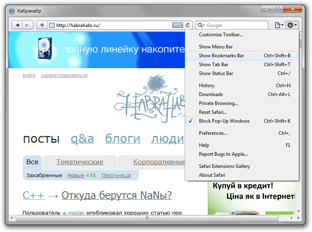Screen dimensions: 312x232
Task: Open Safari Extensions Gallery
Action: 242,166
